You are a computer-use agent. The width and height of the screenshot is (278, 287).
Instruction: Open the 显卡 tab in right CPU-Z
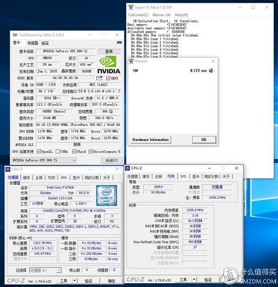point(196,177)
